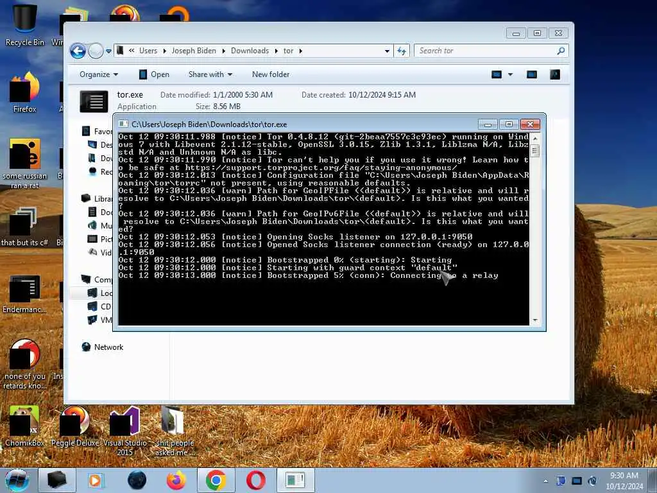Launch Firefox from the taskbar
The image size is (657, 493).
coord(176,480)
